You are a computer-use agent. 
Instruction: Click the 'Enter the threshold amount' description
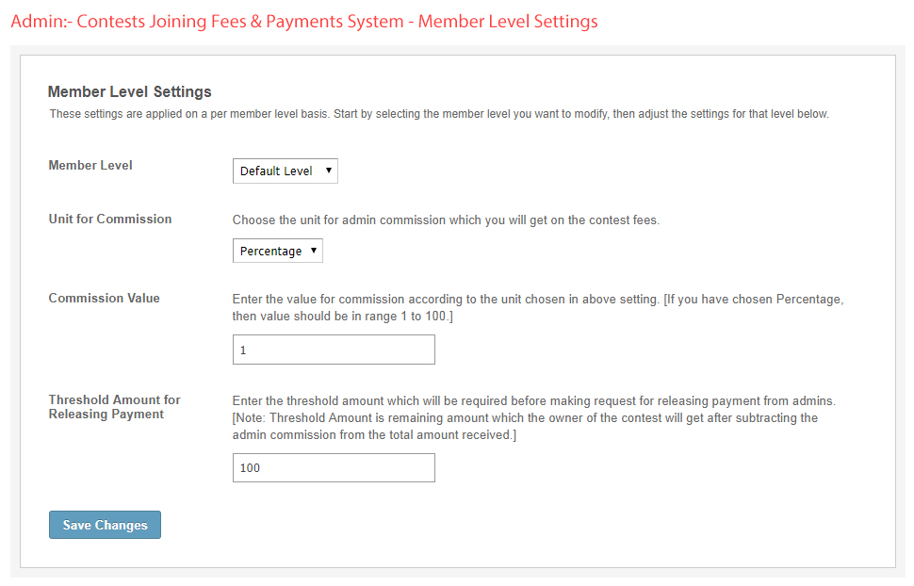coord(533,400)
